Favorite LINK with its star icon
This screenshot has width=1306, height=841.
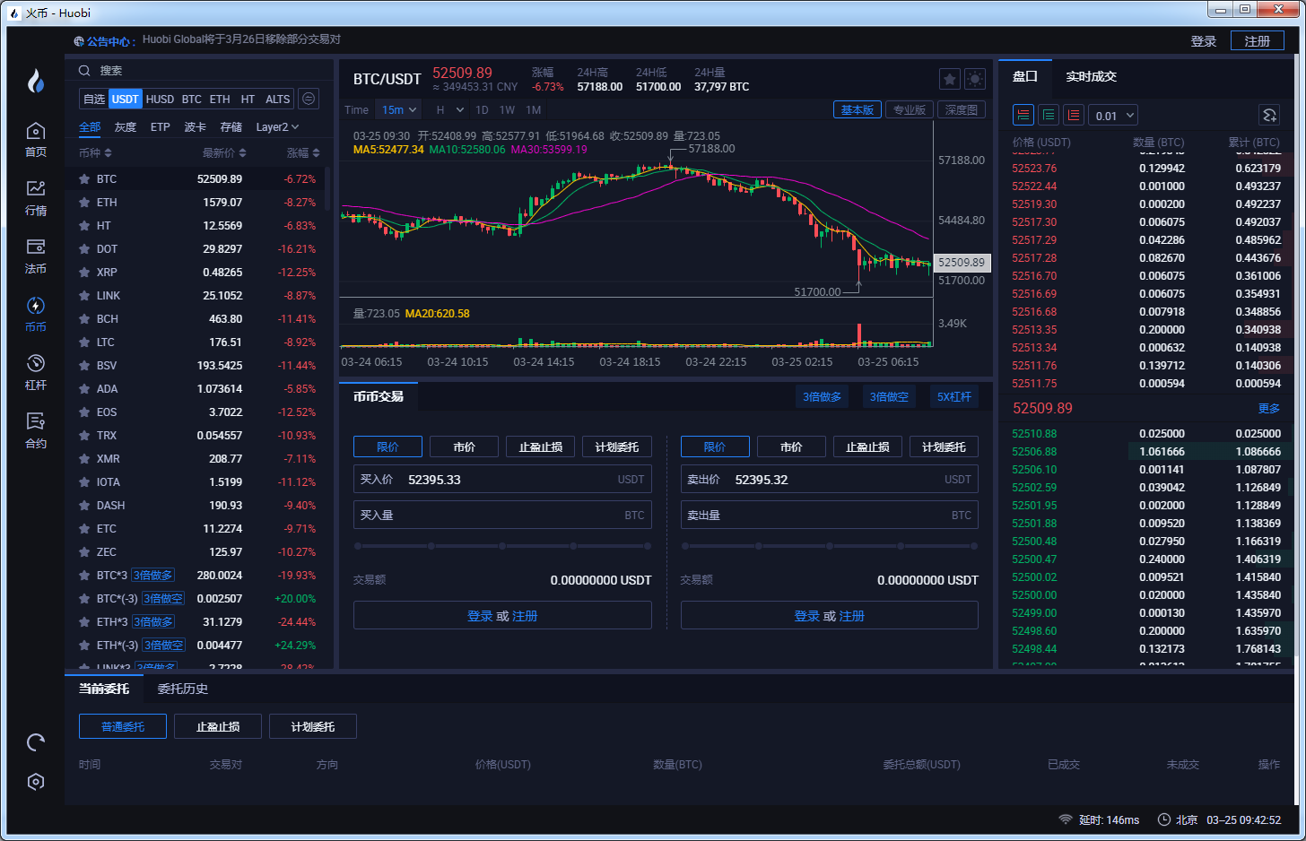(x=84, y=296)
